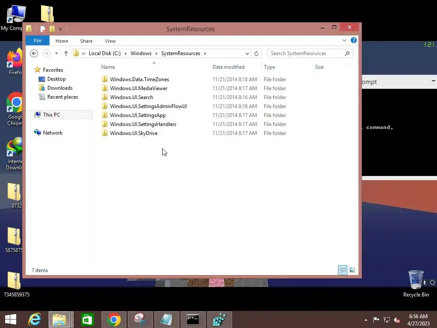Show hidden system tray icons
Screen dimensions: 437x328
coord(366,319)
